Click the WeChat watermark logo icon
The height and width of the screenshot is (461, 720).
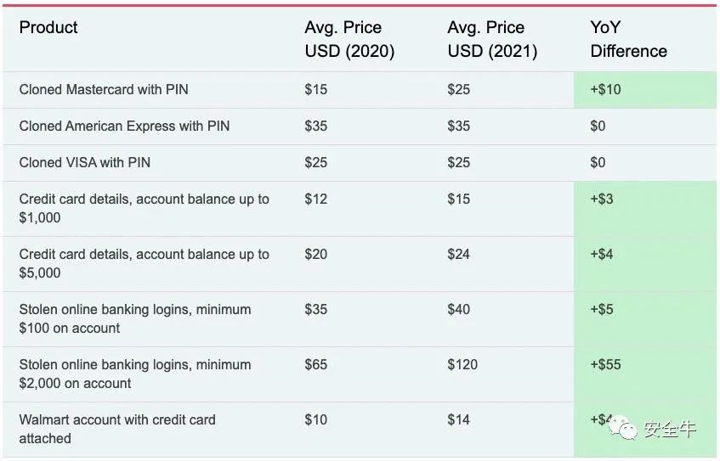pyautogui.click(x=622, y=429)
